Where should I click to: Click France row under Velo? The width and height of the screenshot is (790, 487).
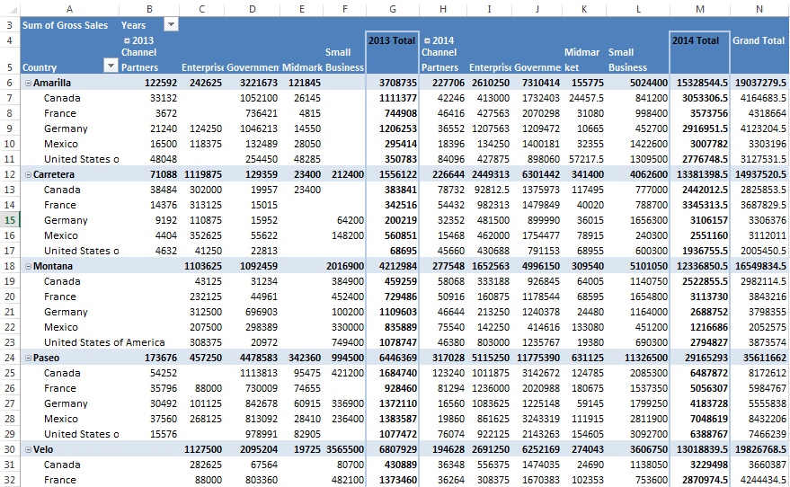60,480
